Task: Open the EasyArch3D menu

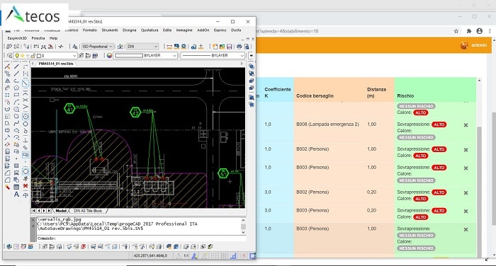Action: (x=17, y=38)
